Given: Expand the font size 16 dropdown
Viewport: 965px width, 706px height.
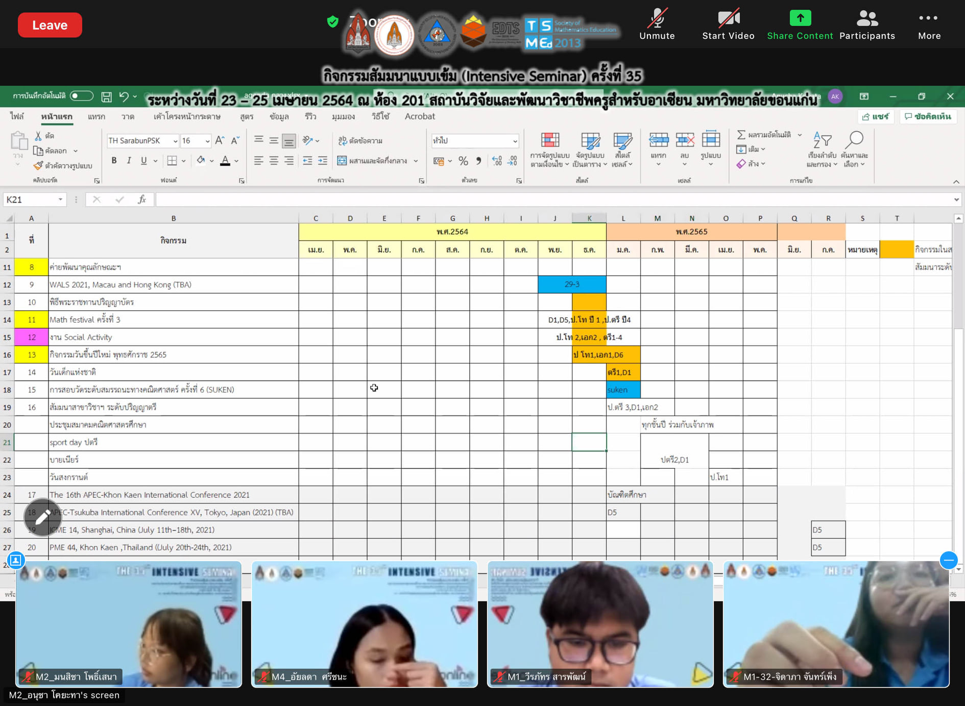Looking at the screenshot, I should (x=207, y=141).
